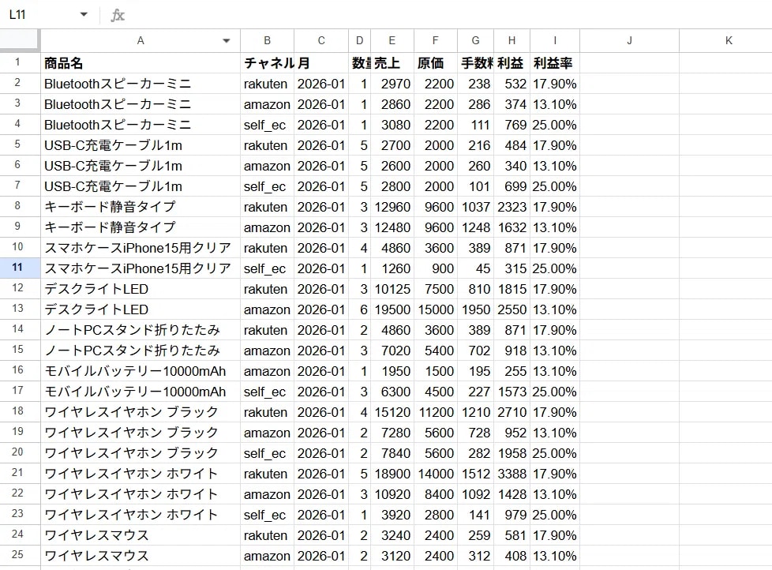Click 2026-01 month cell in row 13
The width and height of the screenshot is (772, 570).
[x=321, y=309]
